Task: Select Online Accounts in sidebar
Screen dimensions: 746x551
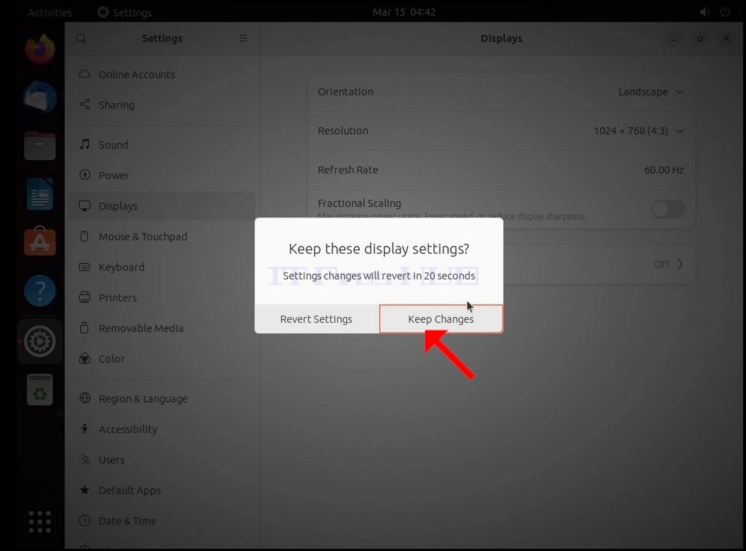Action: [x=163, y=75]
